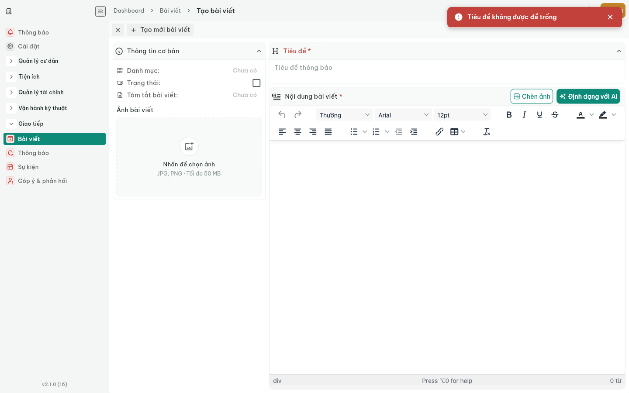Open the paragraph style dropdown Thường
629x393 pixels.
[x=344, y=115]
